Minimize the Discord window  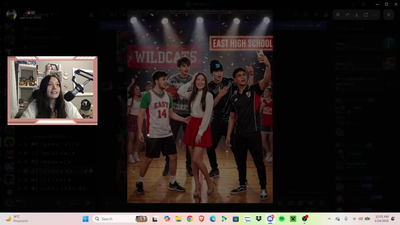point(377,4)
